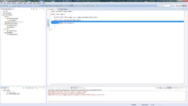Click the Run External Tools toolbar icon
This screenshot has height=106, width=188.
coord(50,6)
